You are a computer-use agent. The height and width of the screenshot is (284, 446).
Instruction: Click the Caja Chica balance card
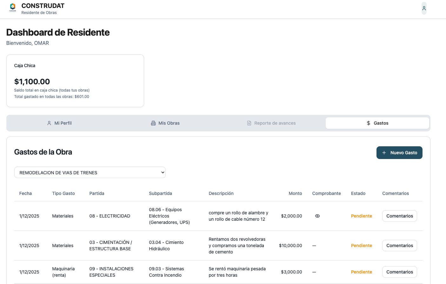coord(75,81)
